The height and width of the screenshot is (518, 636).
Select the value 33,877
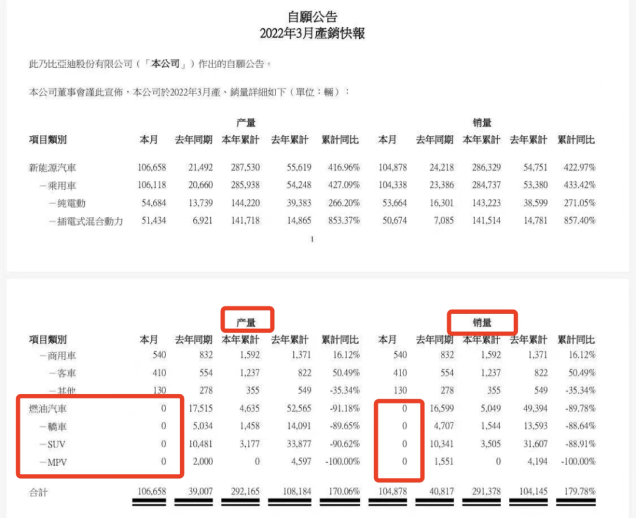tap(299, 444)
